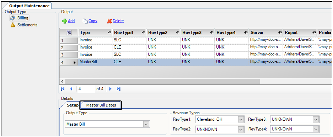This screenshot has height=137, width=333.
Task: Click the red X Delete icon
Action: (109, 21)
